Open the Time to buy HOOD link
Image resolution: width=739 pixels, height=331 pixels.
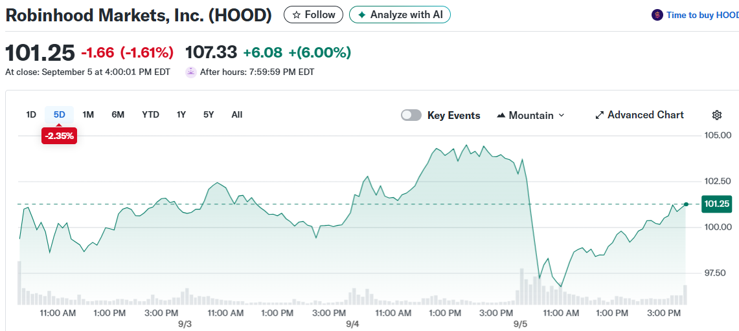coord(702,15)
